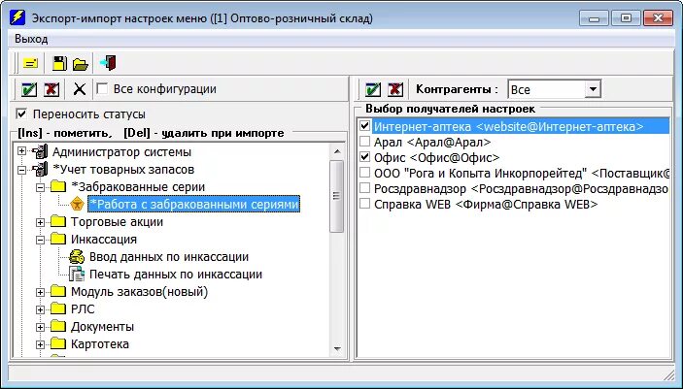The image size is (683, 389).
Task: Check the ООО Рога и Копыта checkbox
Action: click(x=364, y=173)
